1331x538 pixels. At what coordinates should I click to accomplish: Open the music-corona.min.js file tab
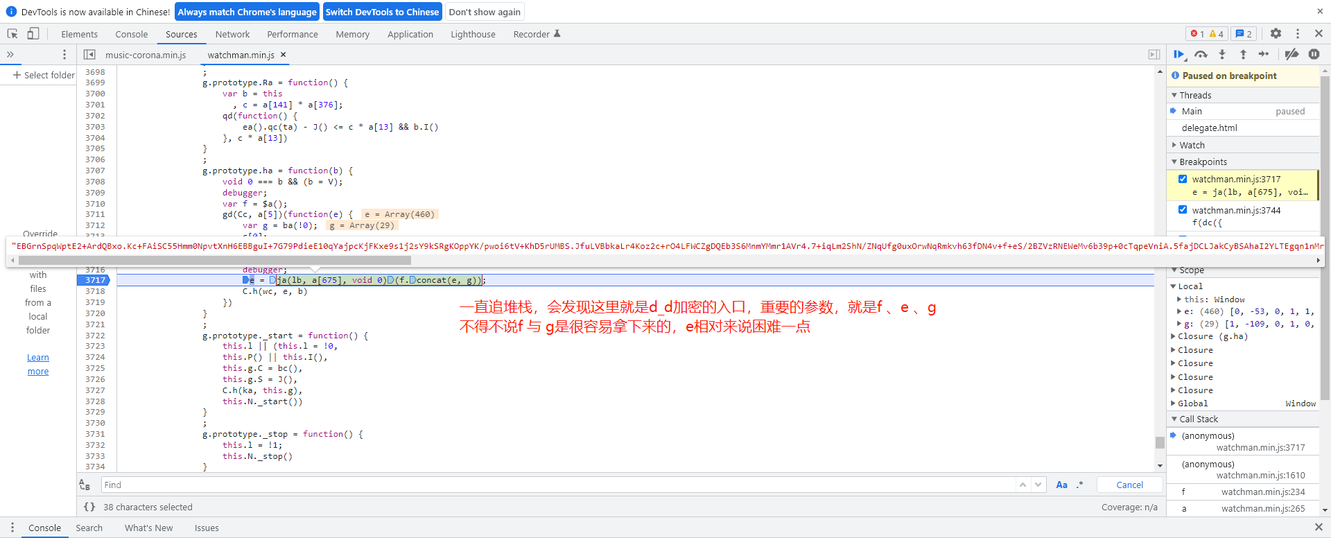click(x=146, y=55)
